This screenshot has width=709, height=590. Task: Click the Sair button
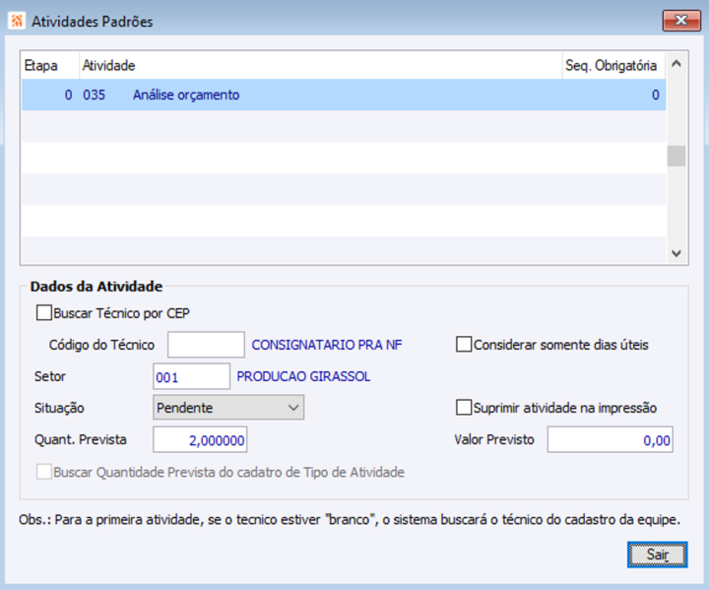tap(657, 555)
